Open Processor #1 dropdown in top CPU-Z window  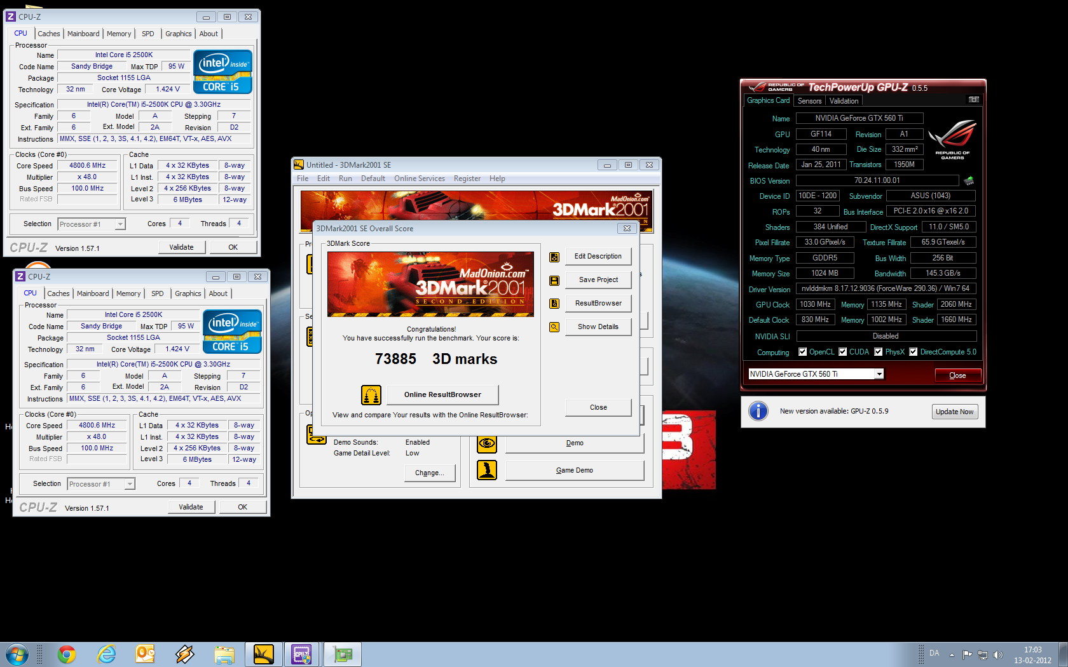120,224
